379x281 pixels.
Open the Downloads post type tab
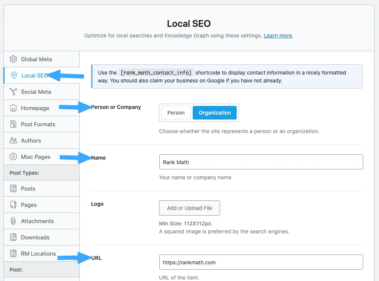(42, 237)
